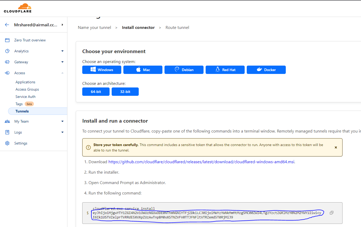Copy the install command using copy icon
The width and height of the screenshot is (361, 227).
tap(331, 213)
